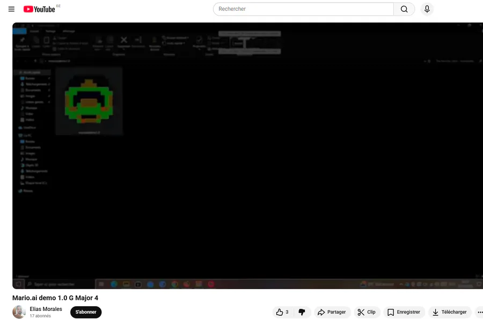The image size is (483, 319).
Task: Download the video via Télécharger
Action: [450, 312]
